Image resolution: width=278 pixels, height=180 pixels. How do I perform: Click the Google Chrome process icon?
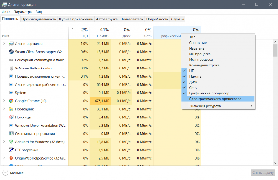tap(11, 101)
